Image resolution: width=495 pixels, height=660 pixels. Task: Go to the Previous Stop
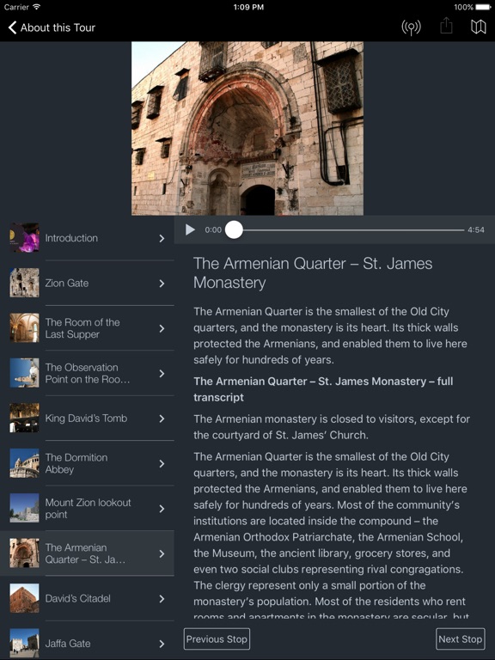point(217,639)
